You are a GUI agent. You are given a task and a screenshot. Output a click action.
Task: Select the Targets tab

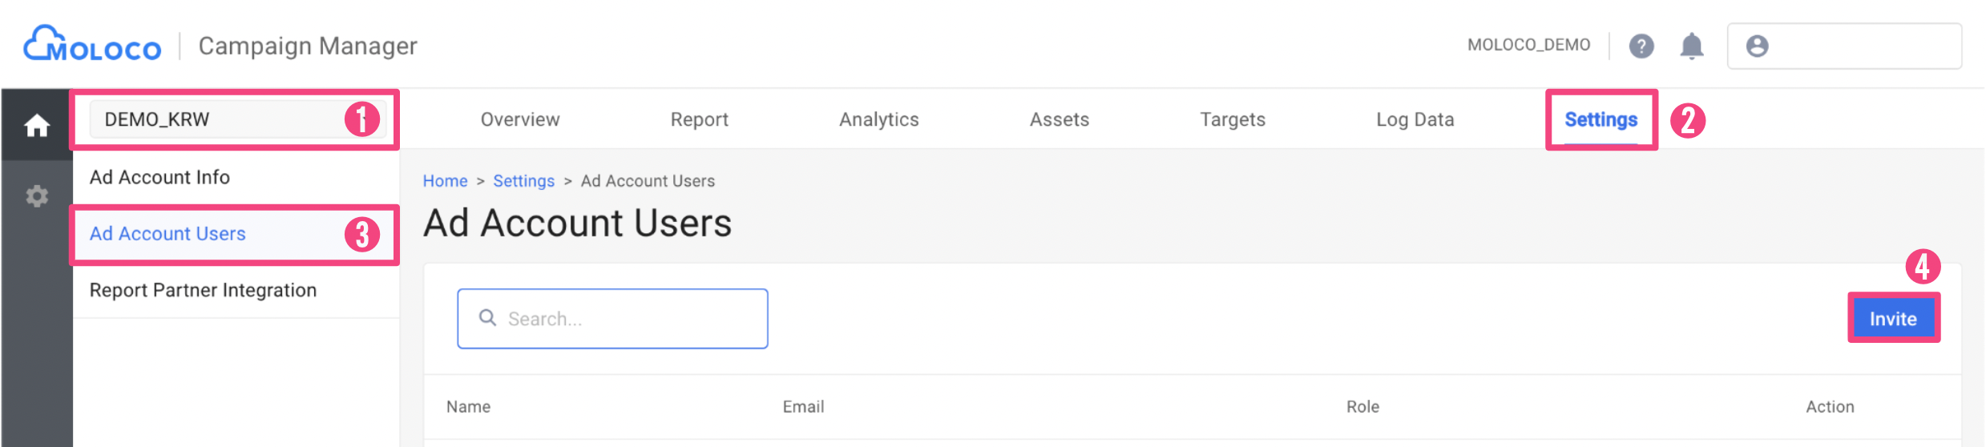1232,119
